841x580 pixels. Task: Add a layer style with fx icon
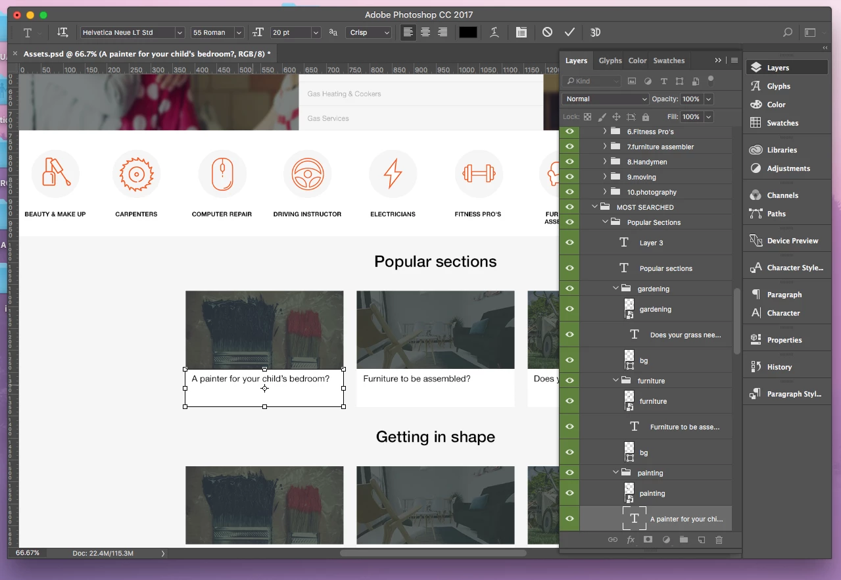631,540
